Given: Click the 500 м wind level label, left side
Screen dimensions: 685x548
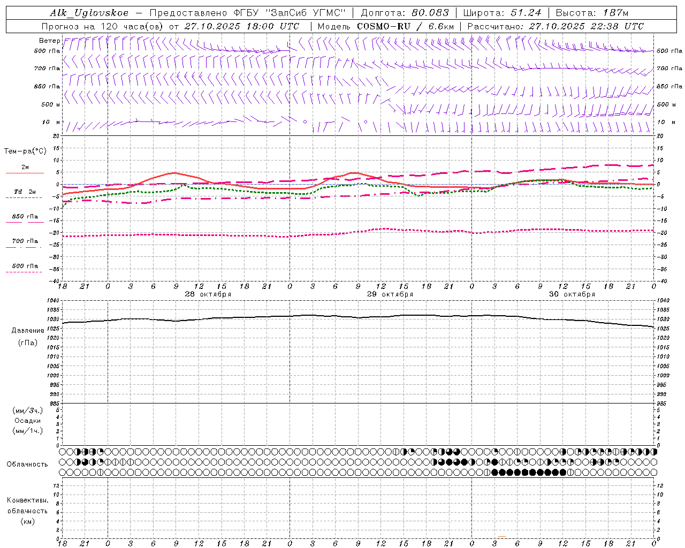Looking at the screenshot, I should point(51,104).
